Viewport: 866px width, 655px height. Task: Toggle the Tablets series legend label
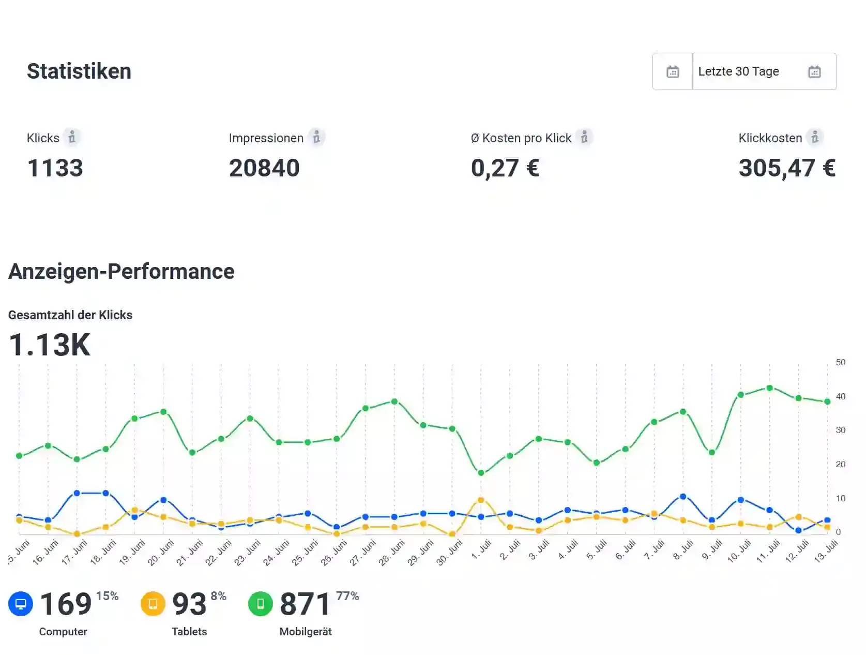point(189,632)
